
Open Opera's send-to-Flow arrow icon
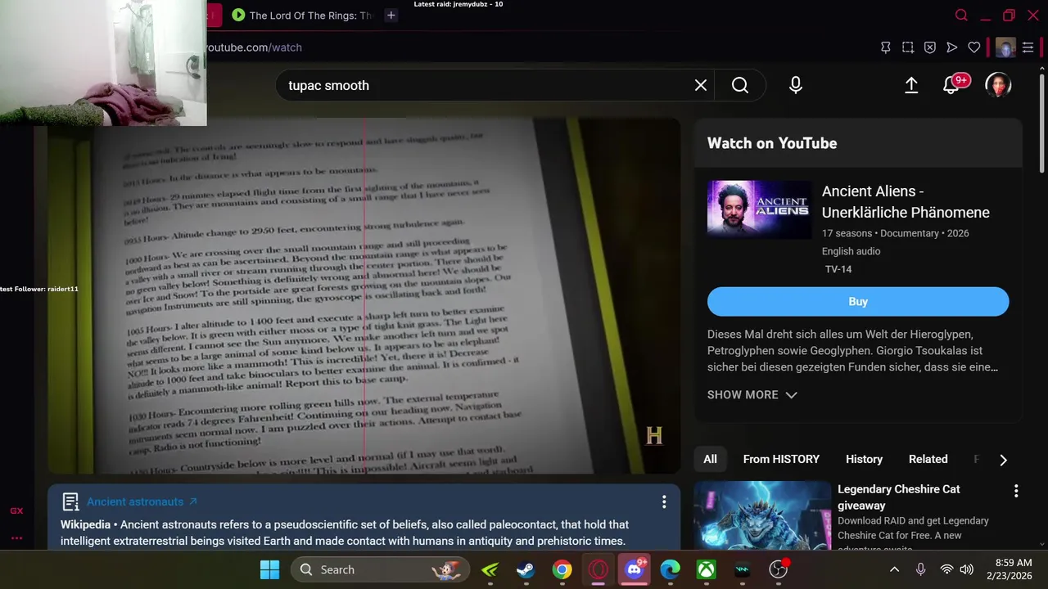click(952, 47)
